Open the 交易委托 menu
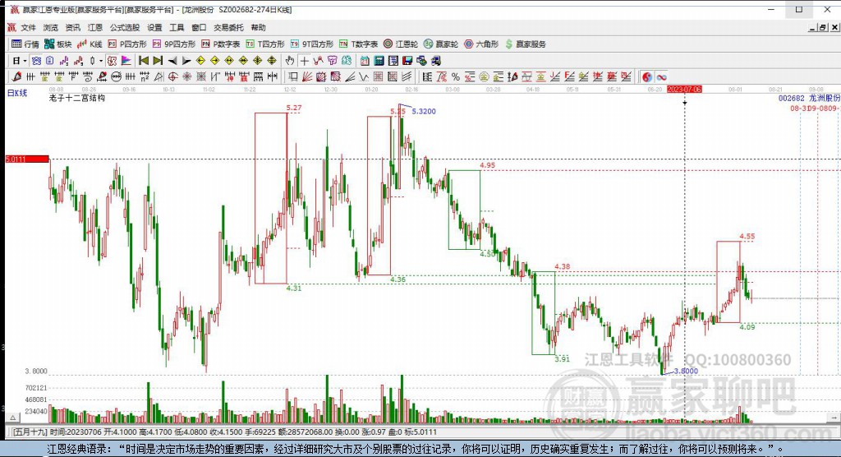Image resolution: width=841 pixels, height=457 pixels. click(228, 27)
